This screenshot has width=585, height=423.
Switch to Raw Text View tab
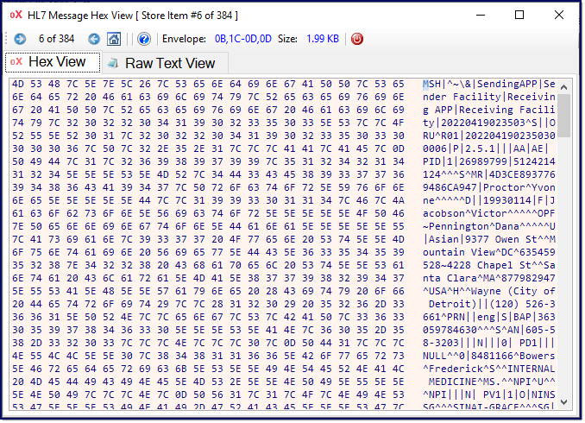pyautogui.click(x=165, y=63)
